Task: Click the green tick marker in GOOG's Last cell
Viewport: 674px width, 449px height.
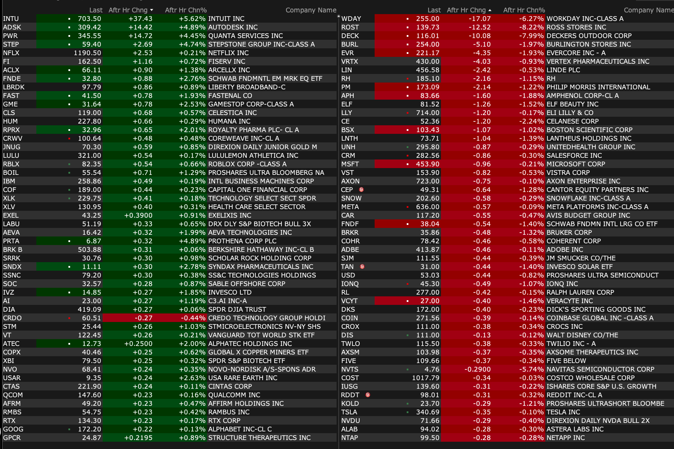Action: click(69, 429)
